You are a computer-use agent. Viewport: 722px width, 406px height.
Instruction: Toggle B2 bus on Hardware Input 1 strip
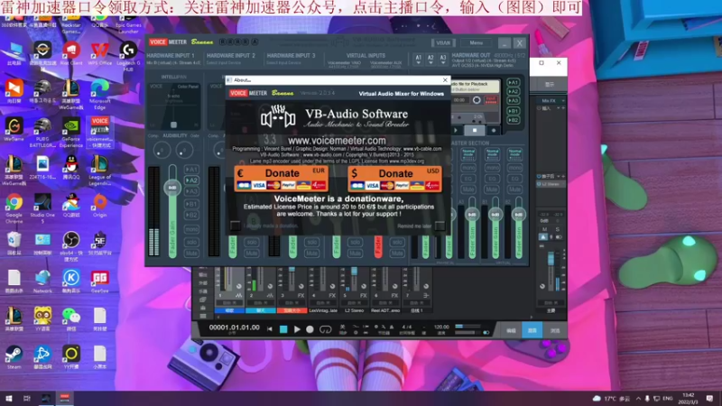(x=191, y=215)
